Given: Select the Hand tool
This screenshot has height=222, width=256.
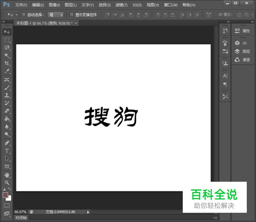Looking at the screenshot, I should pos(7,175).
